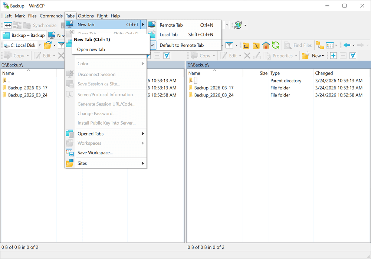Screen dimensions: 371x259
Task: Click the right panel invert selection icon
Action: (x=353, y=56)
